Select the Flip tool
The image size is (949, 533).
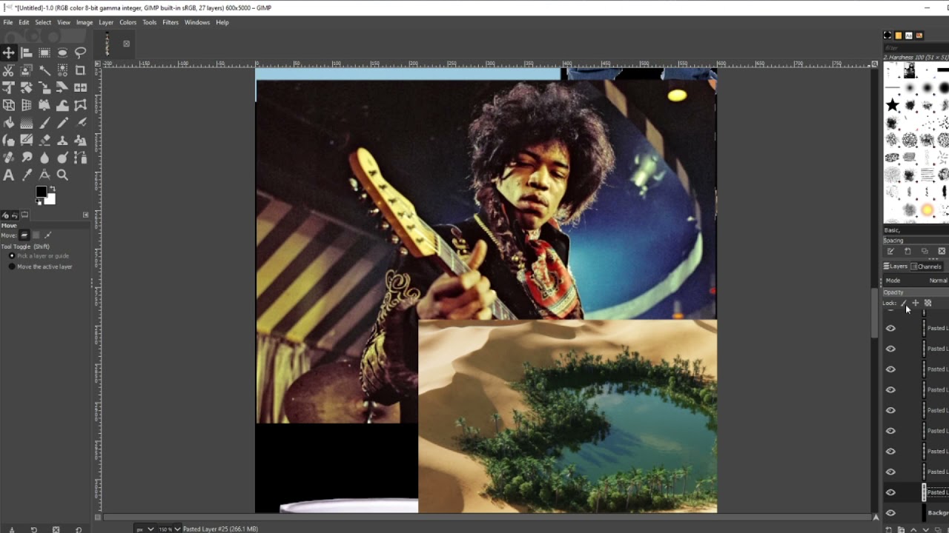click(80, 87)
